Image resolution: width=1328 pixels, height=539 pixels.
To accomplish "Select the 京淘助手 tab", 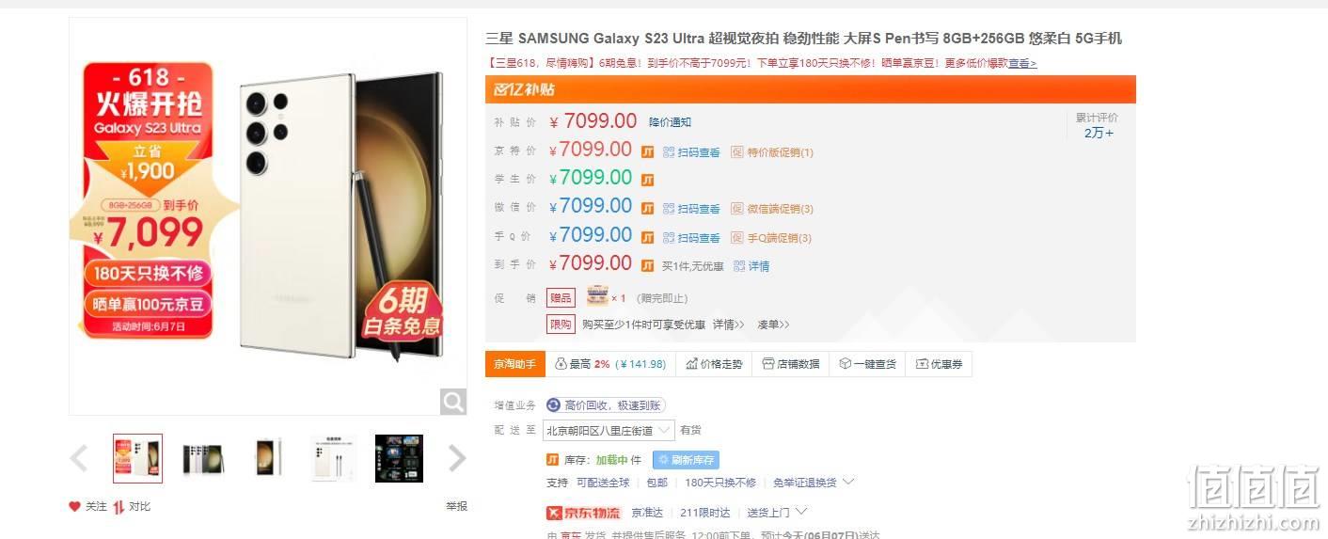I will click(x=515, y=364).
